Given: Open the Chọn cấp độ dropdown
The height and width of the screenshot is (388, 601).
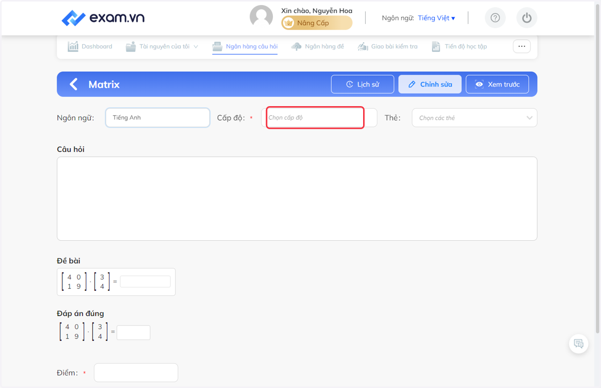Looking at the screenshot, I should (319, 118).
